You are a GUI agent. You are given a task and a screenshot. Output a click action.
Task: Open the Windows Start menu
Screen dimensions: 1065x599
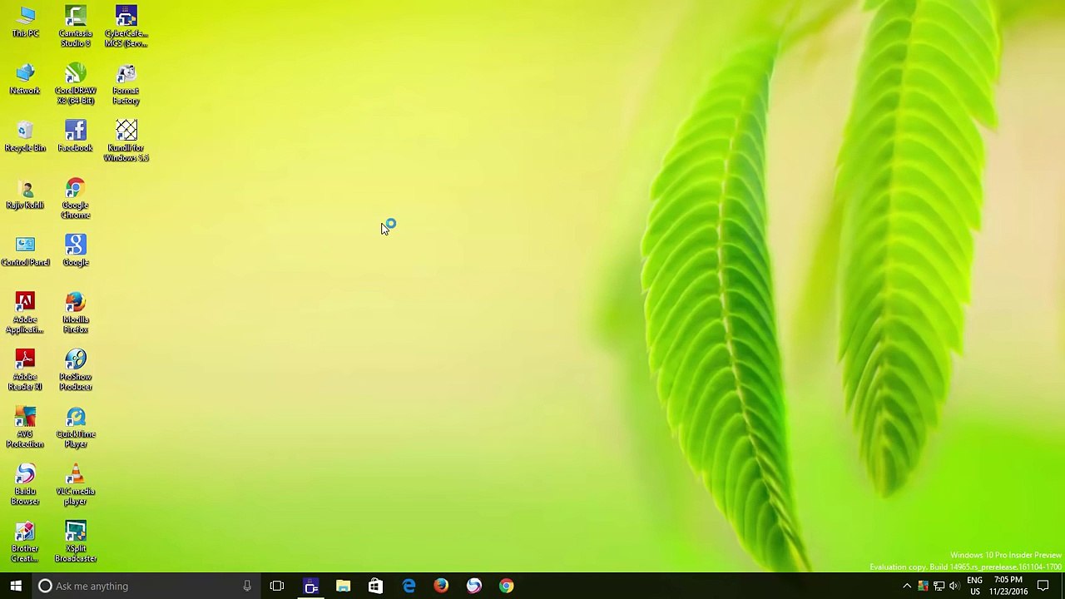coord(16,586)
